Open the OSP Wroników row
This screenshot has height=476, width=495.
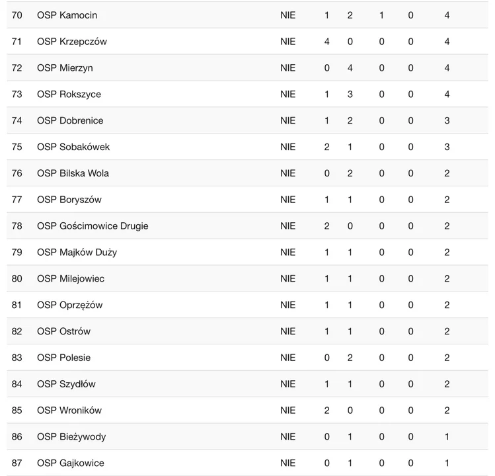(247, 411)
